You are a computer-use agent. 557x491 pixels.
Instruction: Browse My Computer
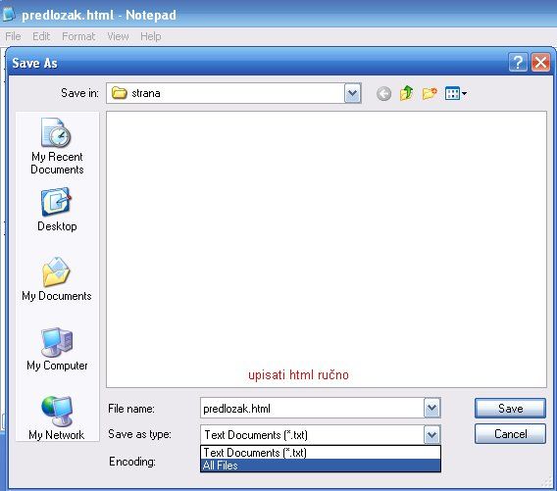(57, 349)
